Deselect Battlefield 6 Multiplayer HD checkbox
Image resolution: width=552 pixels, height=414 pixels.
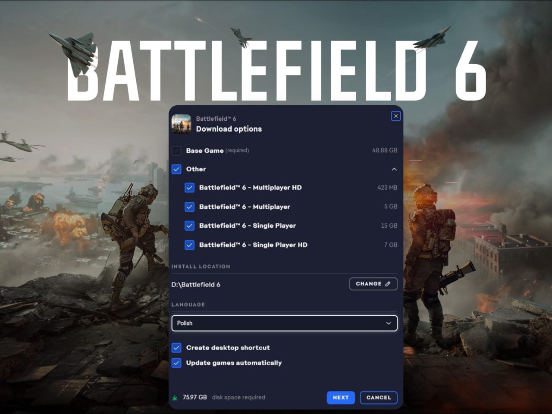pos(189,188)
